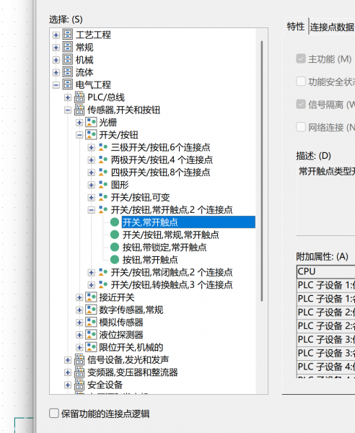This screenshot has width=355, height=433.
Task: Click the 接近开关 function icon
Action: [x=91, y=297]
